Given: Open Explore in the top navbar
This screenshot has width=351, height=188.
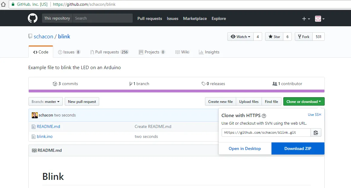Looking at the screenshot, I should coord(219,18).
